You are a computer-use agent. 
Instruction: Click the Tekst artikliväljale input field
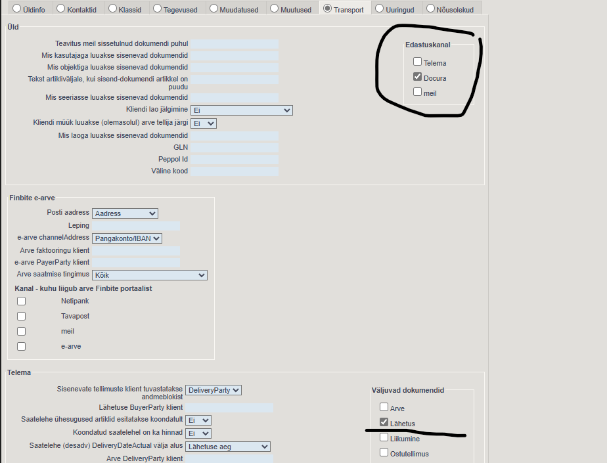pos(235,79)
